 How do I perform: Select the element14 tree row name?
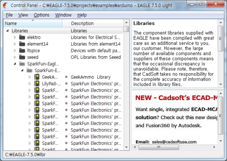[37, 44]
